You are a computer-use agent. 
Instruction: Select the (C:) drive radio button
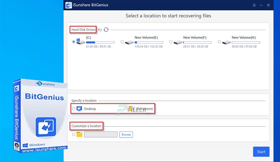(74, 42)
